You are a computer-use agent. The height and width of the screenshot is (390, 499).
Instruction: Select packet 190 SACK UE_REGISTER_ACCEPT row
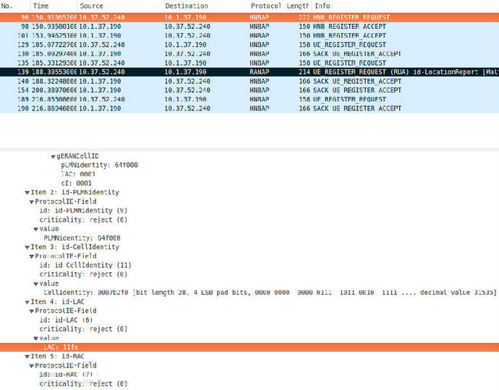coord(249,108)
